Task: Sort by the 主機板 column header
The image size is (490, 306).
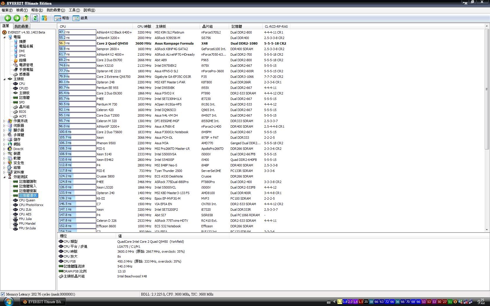Action: pyautogui.click(x=176, y=27)
